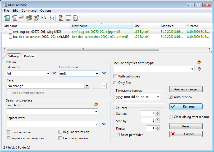Click the help icon in Search and replace
This screenshot has height=152, width=214.
tap(96, 104)
